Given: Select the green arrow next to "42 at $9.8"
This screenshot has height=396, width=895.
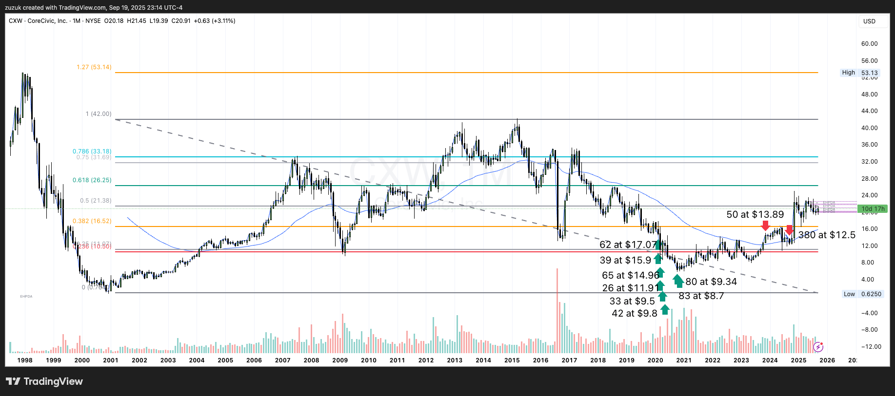Looking at the screenshot, I should [x=665, y=309].
